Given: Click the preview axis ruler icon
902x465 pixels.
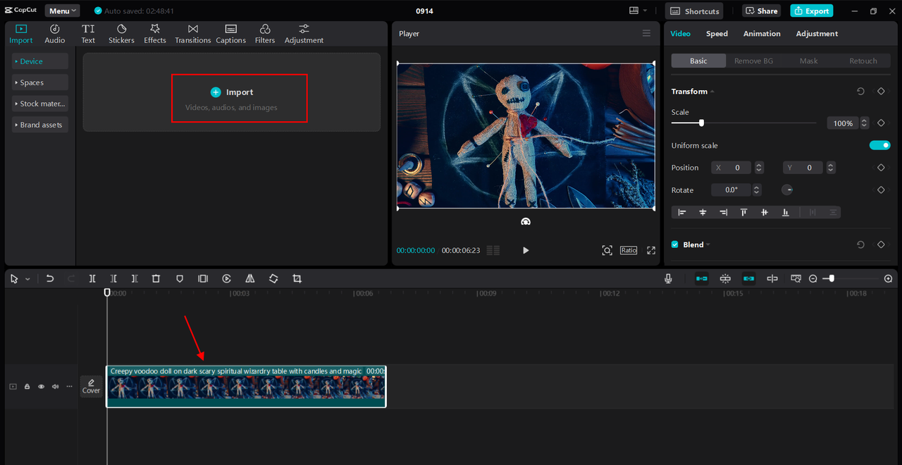Looking at the screenshot, I should pyautogui.click(x=796, y=279).
